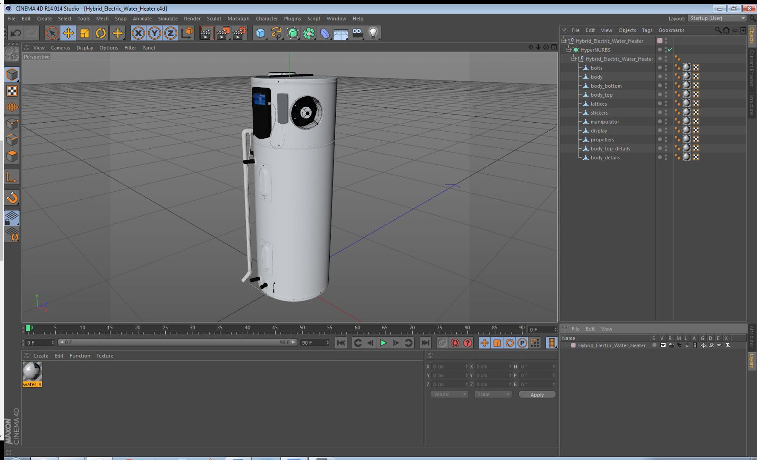Play the animation forwards
This screenshot has height=460, width=757.
click(x=383, y=343)
